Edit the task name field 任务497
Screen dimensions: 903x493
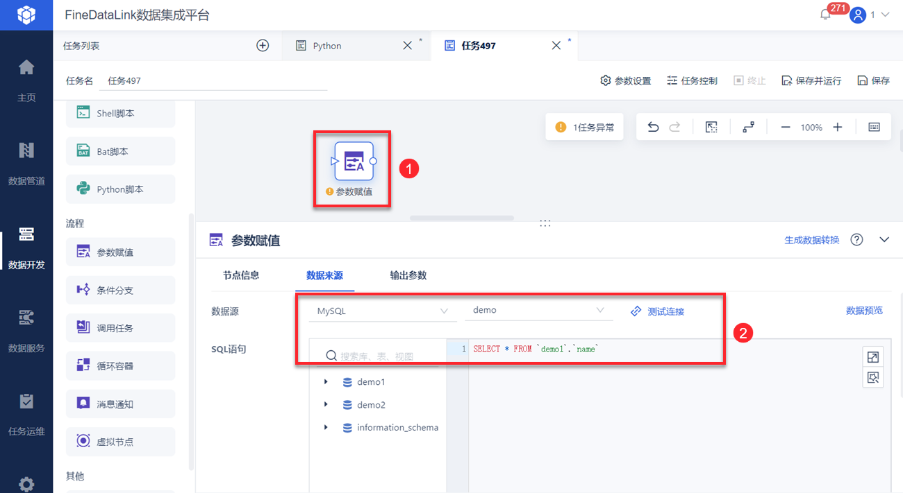click(x=213, y=80)
